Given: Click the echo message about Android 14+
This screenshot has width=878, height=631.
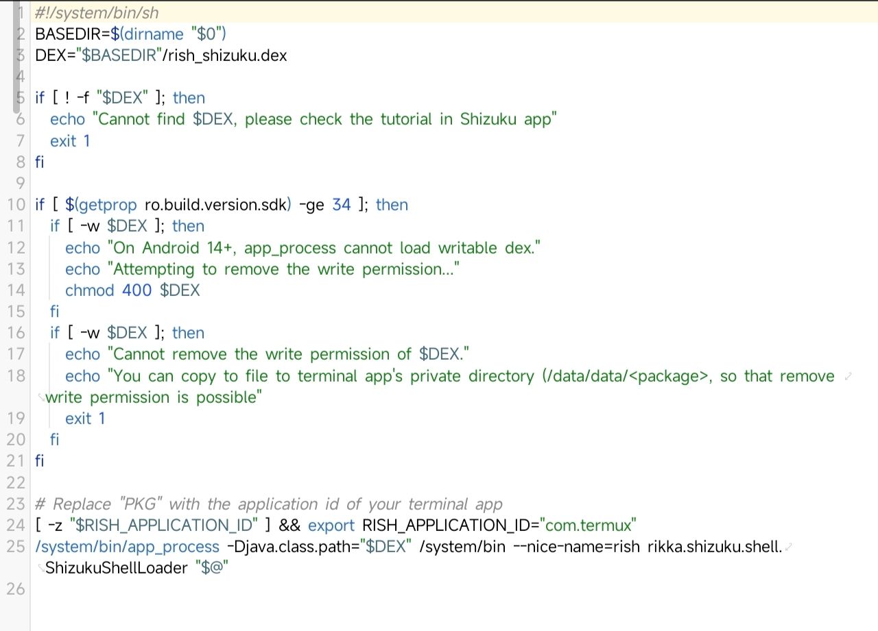Looking at the screenshot, I should click(x=302, y=247).
